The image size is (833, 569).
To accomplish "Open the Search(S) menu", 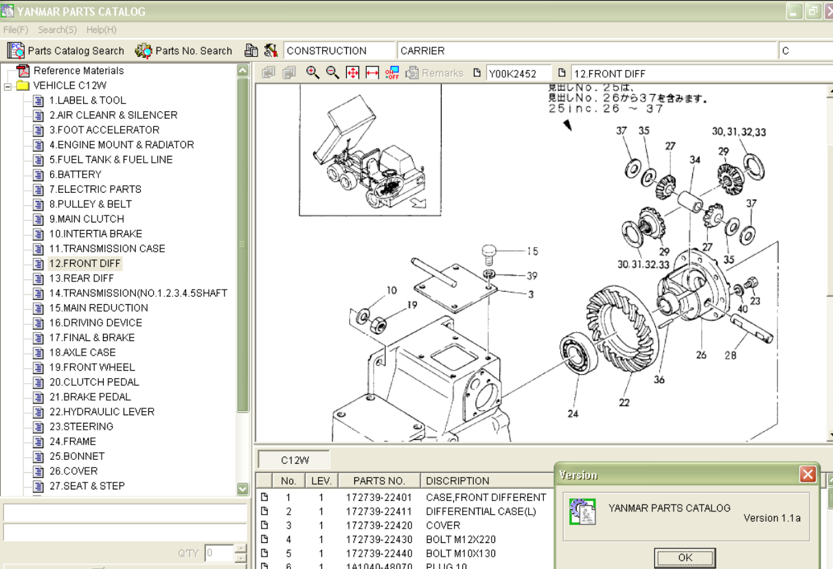I will (x=58, y=30).
